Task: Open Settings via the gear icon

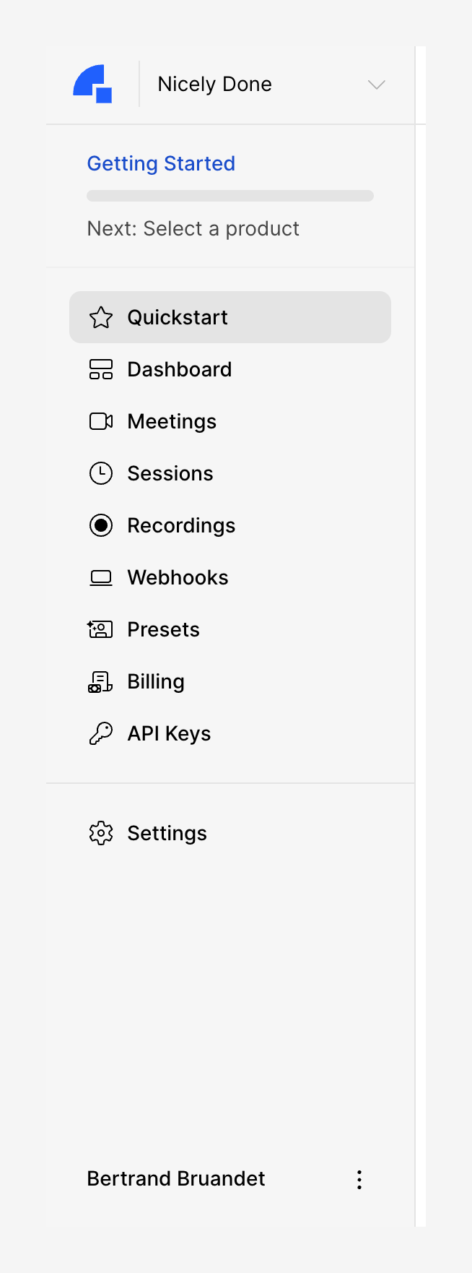Action: click(x=101, y=833)
